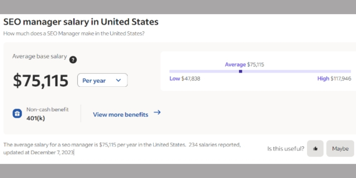356x178 pixels.
Task: Click the Is this useful? prompt text
Action: [286, 149]
